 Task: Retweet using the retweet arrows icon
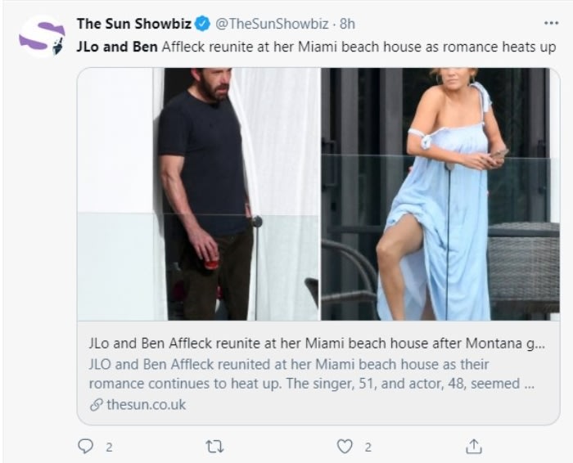(214, 447)
